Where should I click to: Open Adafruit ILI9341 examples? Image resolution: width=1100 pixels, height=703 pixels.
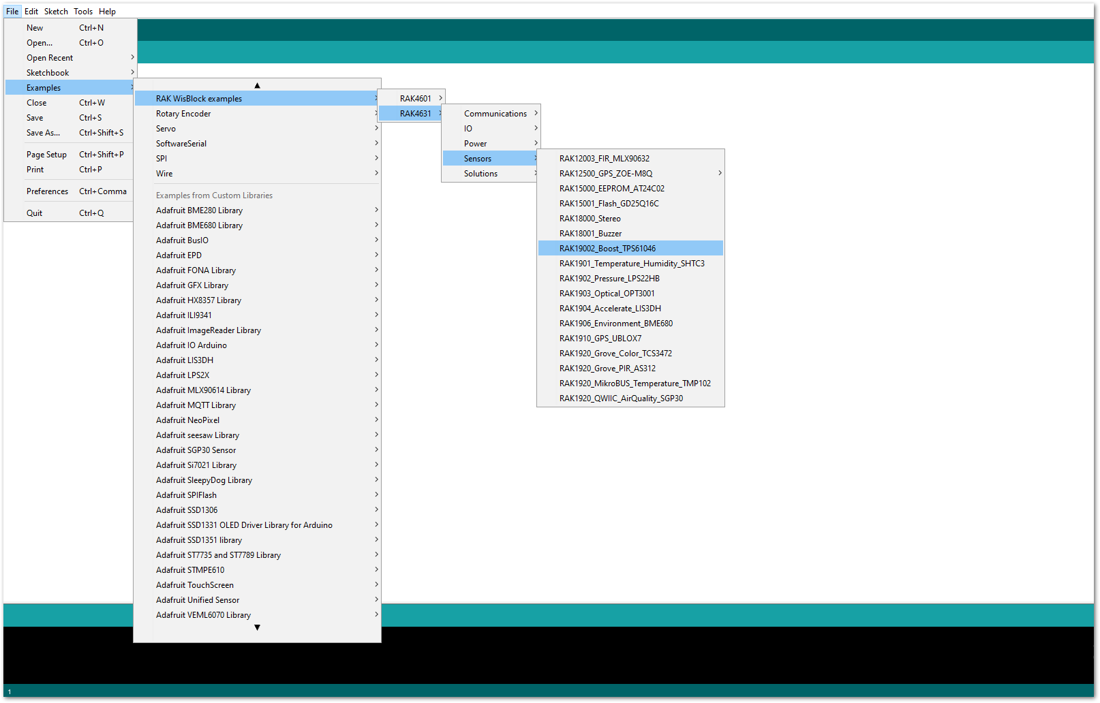click(257, 315)
